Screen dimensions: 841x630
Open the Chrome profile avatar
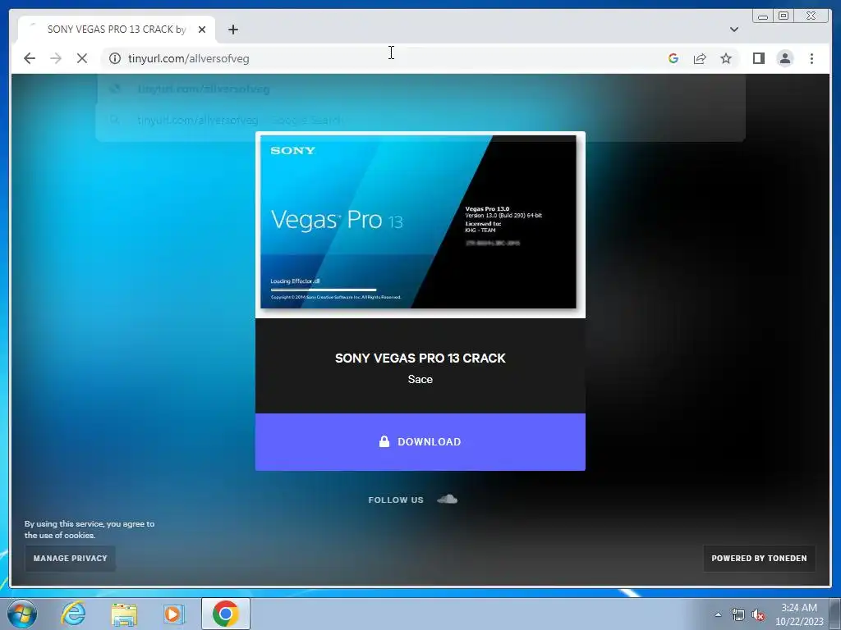click(784, 58)
